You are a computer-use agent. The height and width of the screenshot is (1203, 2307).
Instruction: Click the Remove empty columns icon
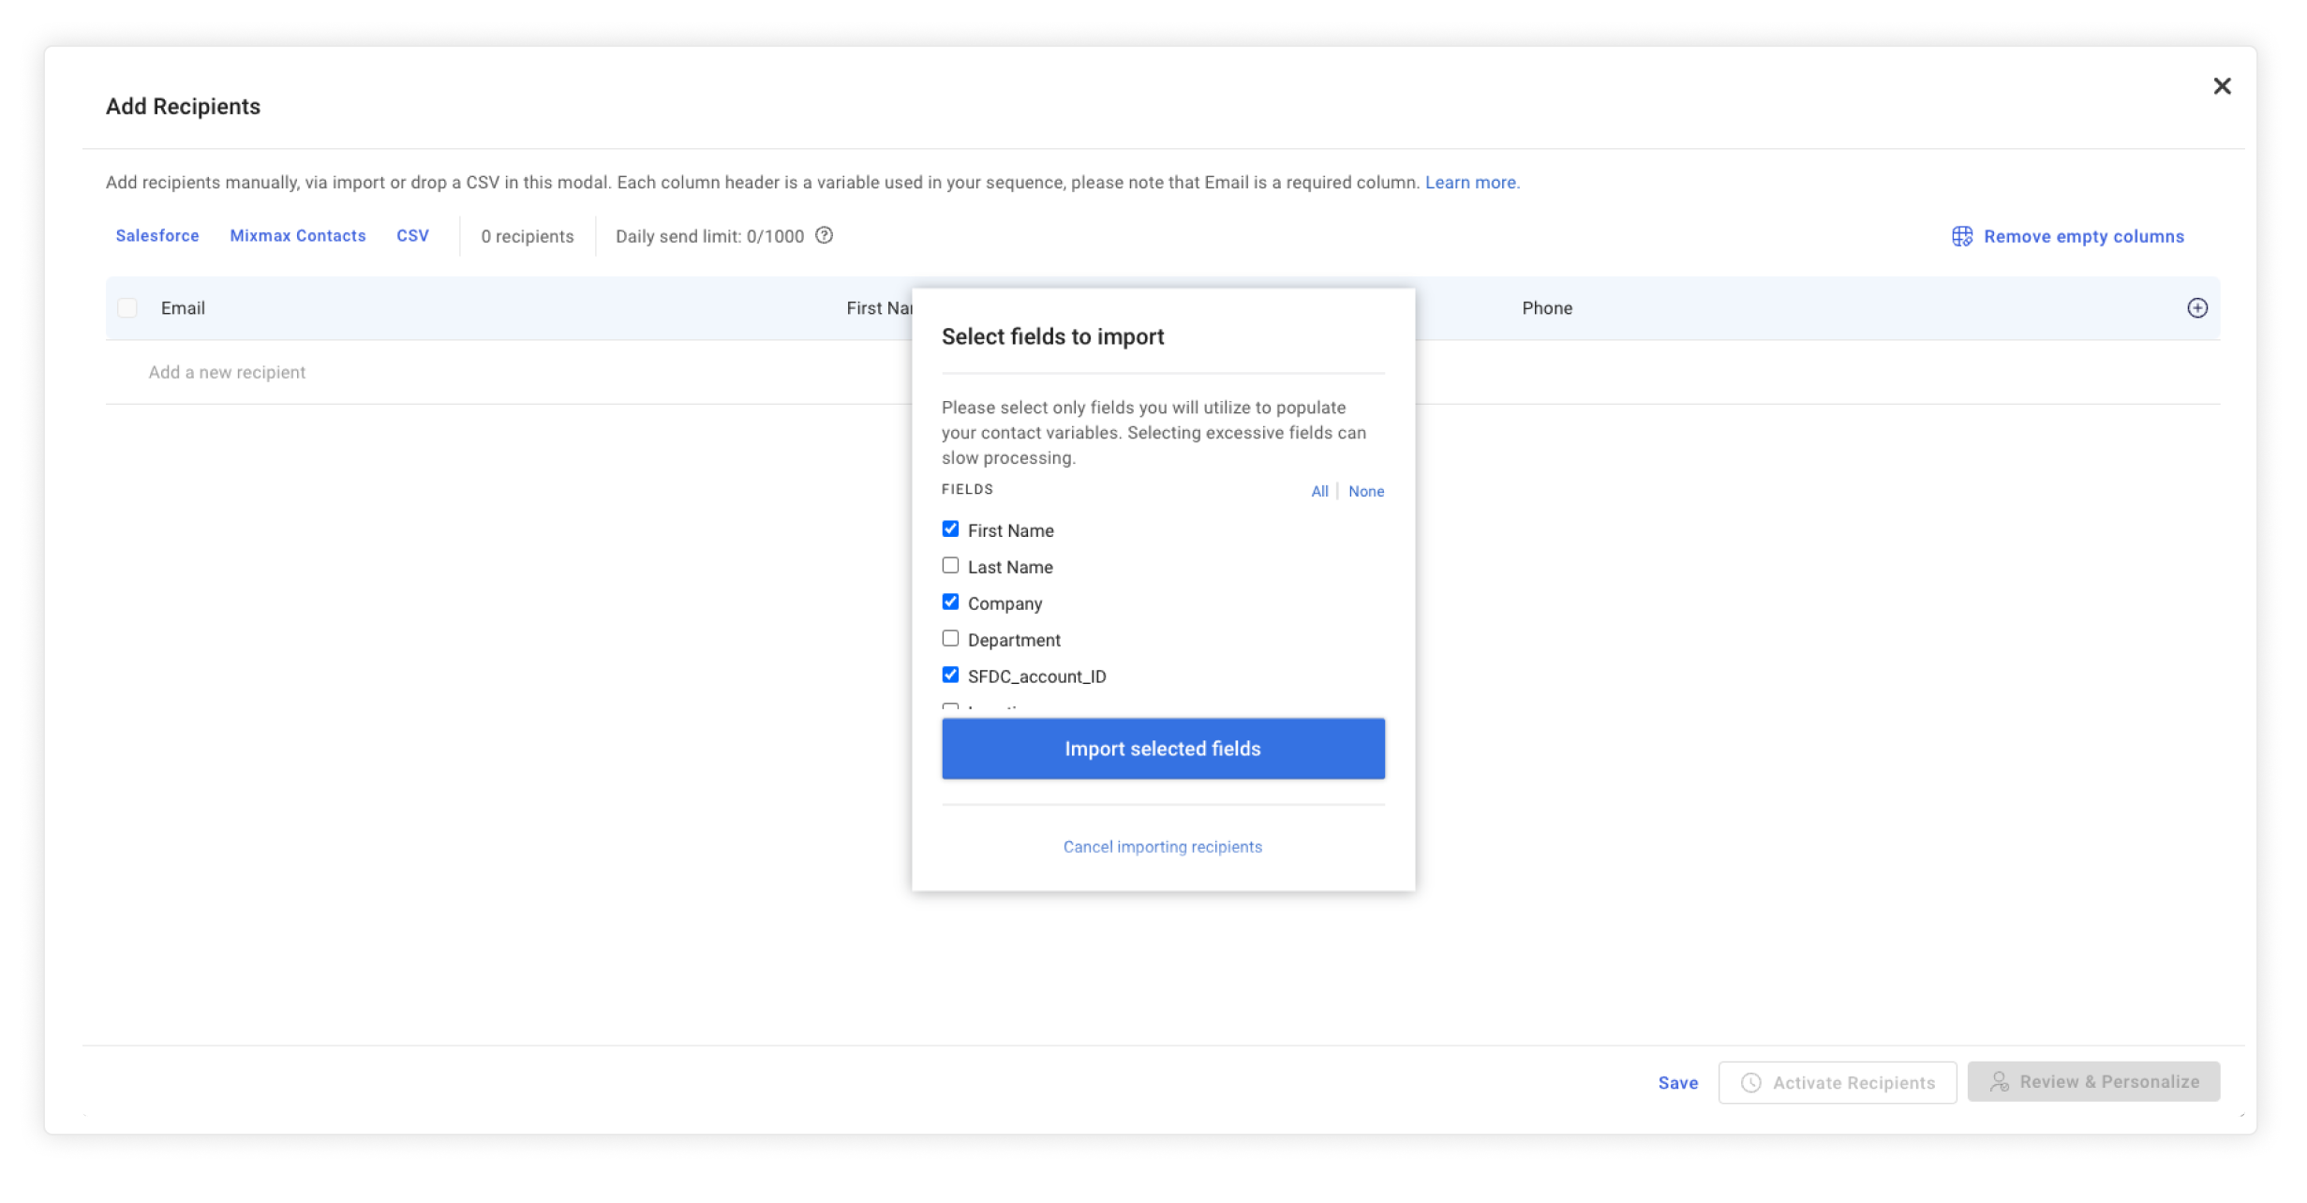1962,236
